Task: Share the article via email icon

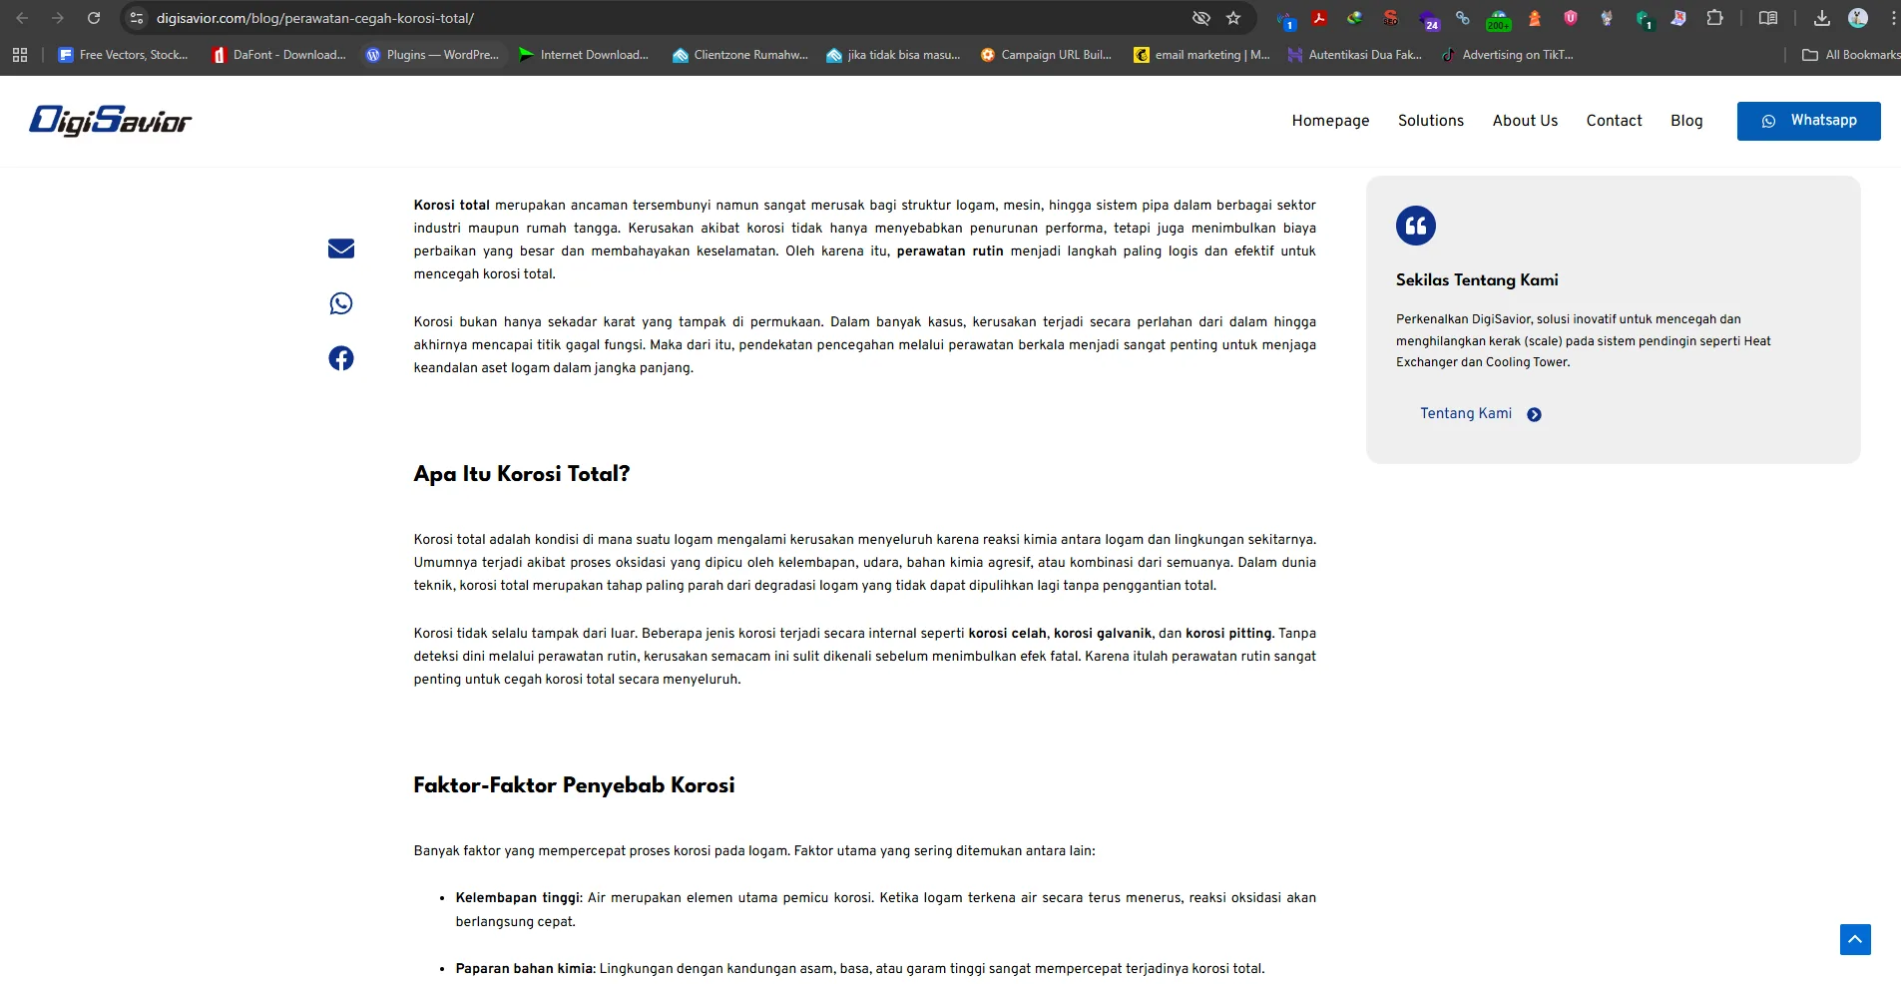Action: [340, 247]
